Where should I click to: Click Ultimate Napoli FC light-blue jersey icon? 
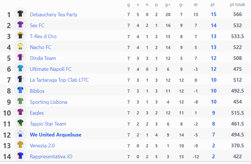20,68
